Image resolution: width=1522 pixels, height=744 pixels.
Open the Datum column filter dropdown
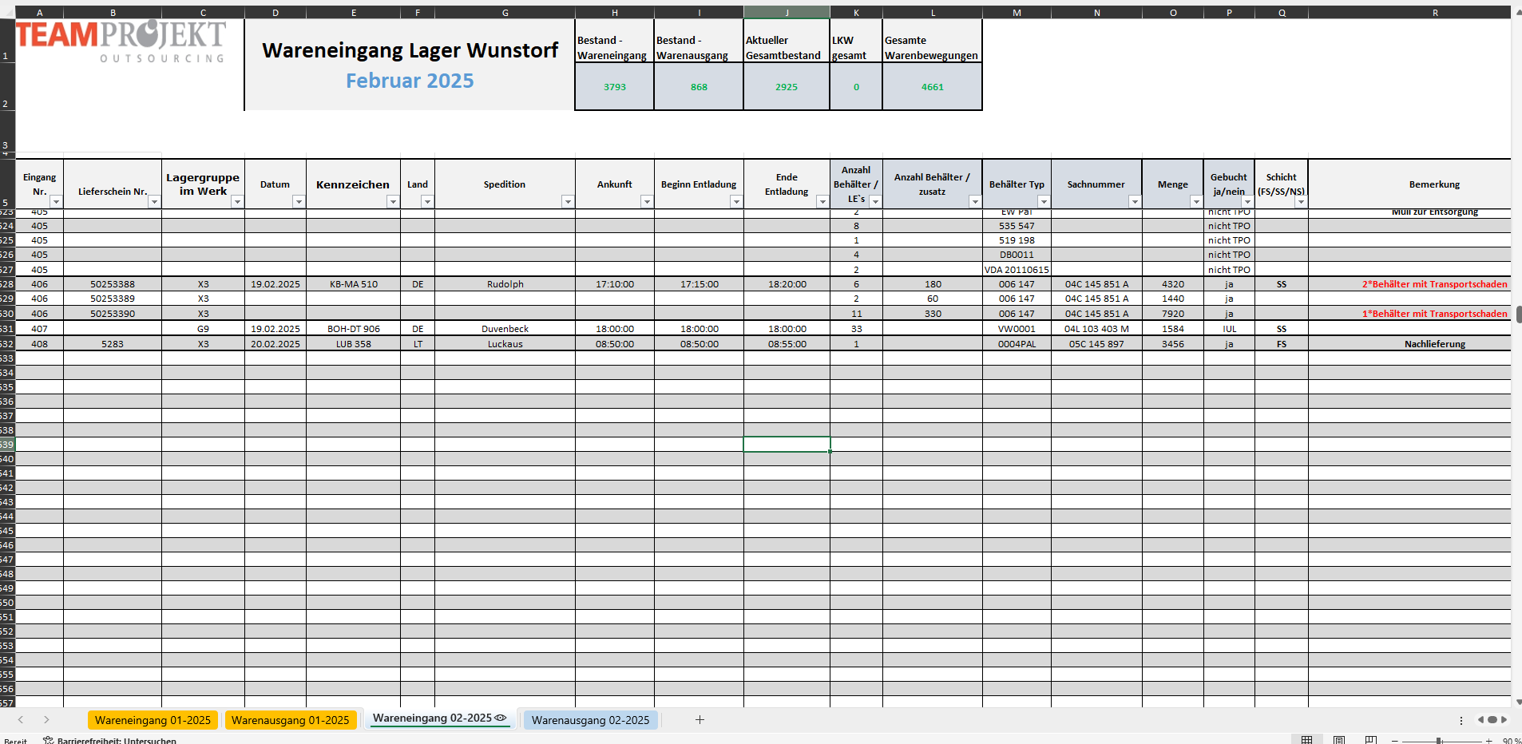(x=298, y=202)
